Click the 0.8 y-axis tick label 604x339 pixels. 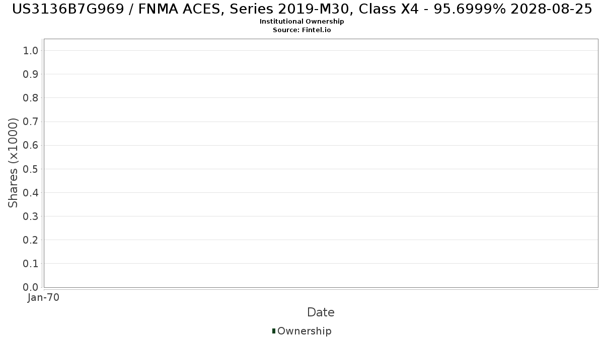pyautogui.click(x=31, y=97)
